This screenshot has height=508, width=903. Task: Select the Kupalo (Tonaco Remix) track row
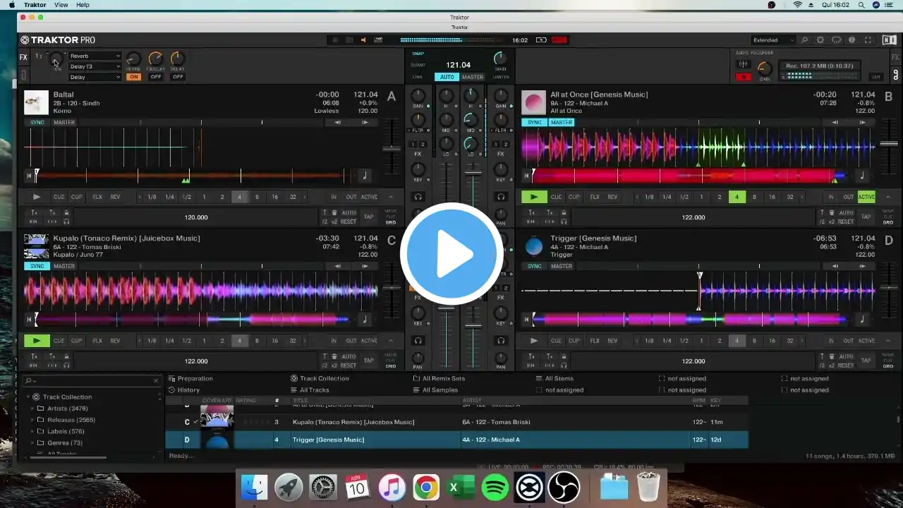point(457,422)
